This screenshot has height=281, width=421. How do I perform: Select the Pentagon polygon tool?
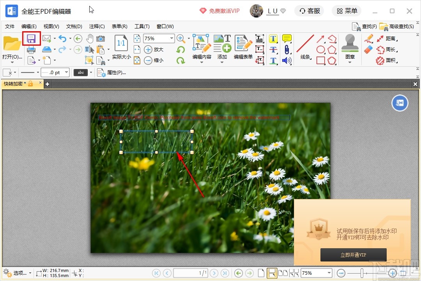332,50
